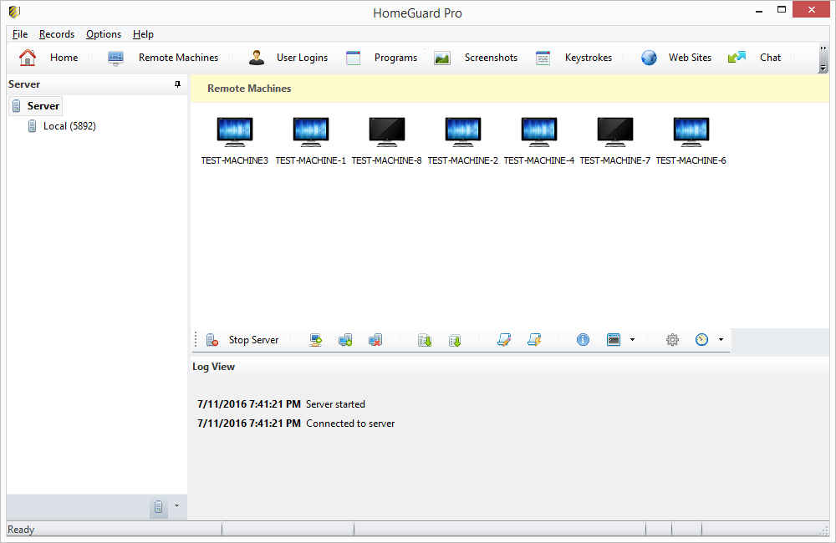Open the Programs activity view
The width and height of the screenshot is (836, 543).
[382, 58]
